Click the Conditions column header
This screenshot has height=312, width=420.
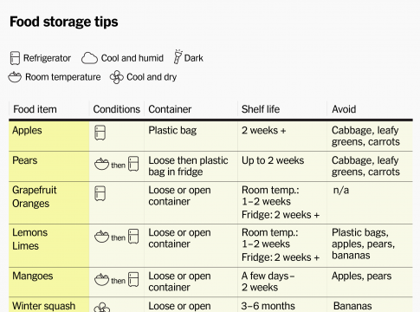pyautogui.click(x=116, y=109)
